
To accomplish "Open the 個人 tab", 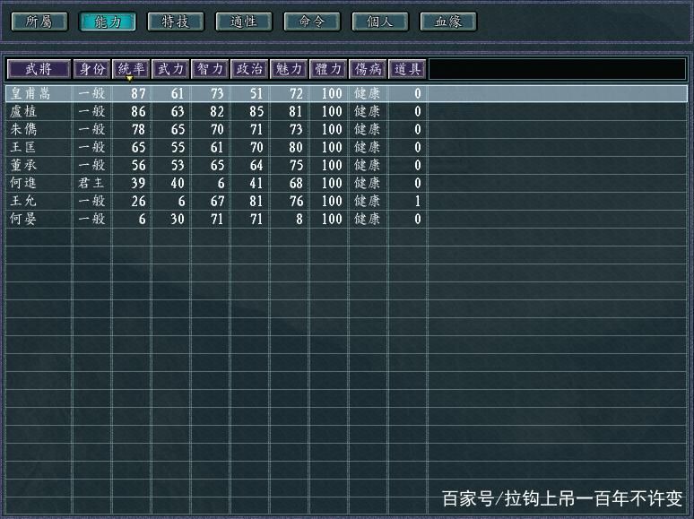I will point(380,22).
